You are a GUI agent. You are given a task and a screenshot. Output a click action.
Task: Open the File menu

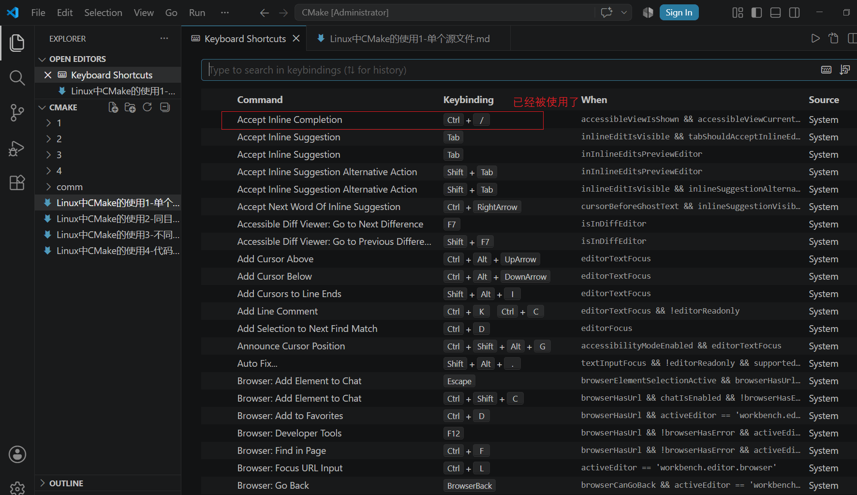(x=38, y=13)
